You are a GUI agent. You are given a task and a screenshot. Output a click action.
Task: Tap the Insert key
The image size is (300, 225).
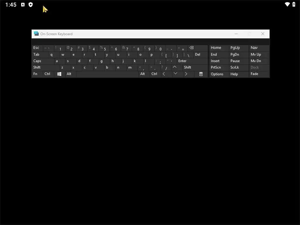point(219,61)
